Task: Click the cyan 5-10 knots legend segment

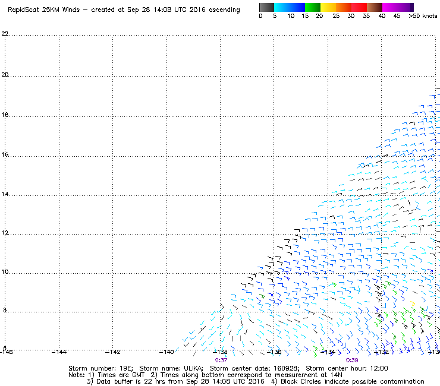Action: coord(281,7)
